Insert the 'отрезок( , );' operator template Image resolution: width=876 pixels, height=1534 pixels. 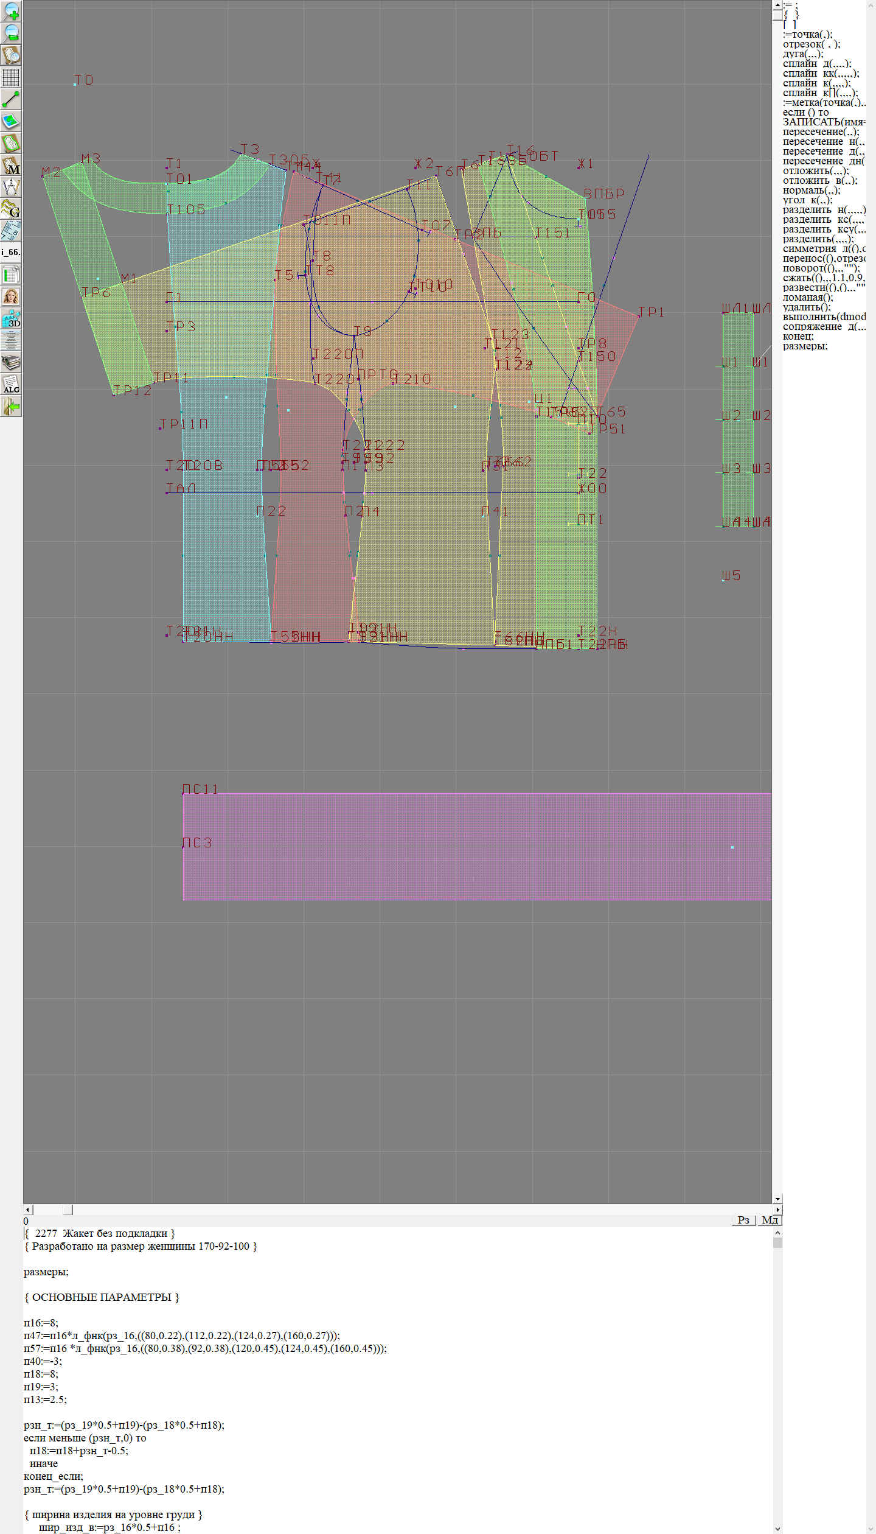[x=812, y=44]
